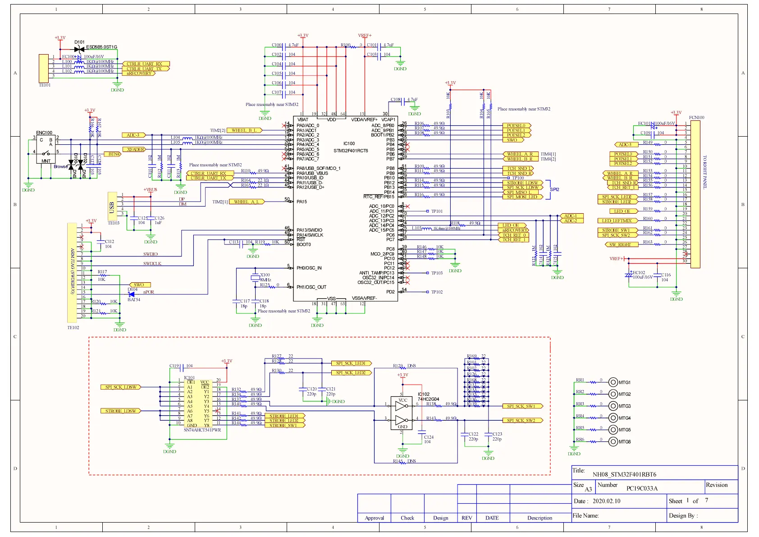Select the TIM4[1] annotation
The width and height of the screenshot is (759, 537).
(x=548, y=154)
